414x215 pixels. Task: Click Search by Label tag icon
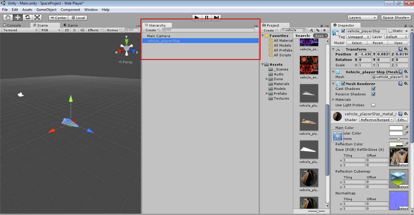tap(318, 30)
